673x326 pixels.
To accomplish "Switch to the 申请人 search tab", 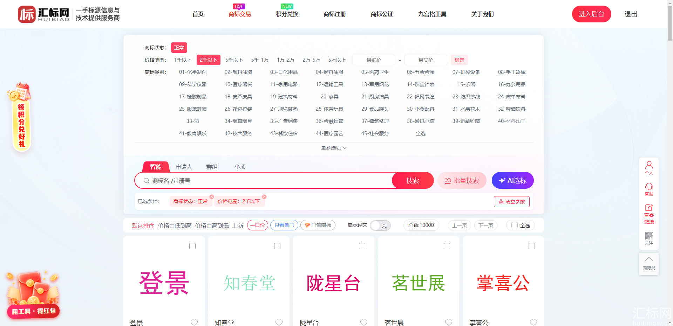I will pyautogui.click(x=184, y=167).
